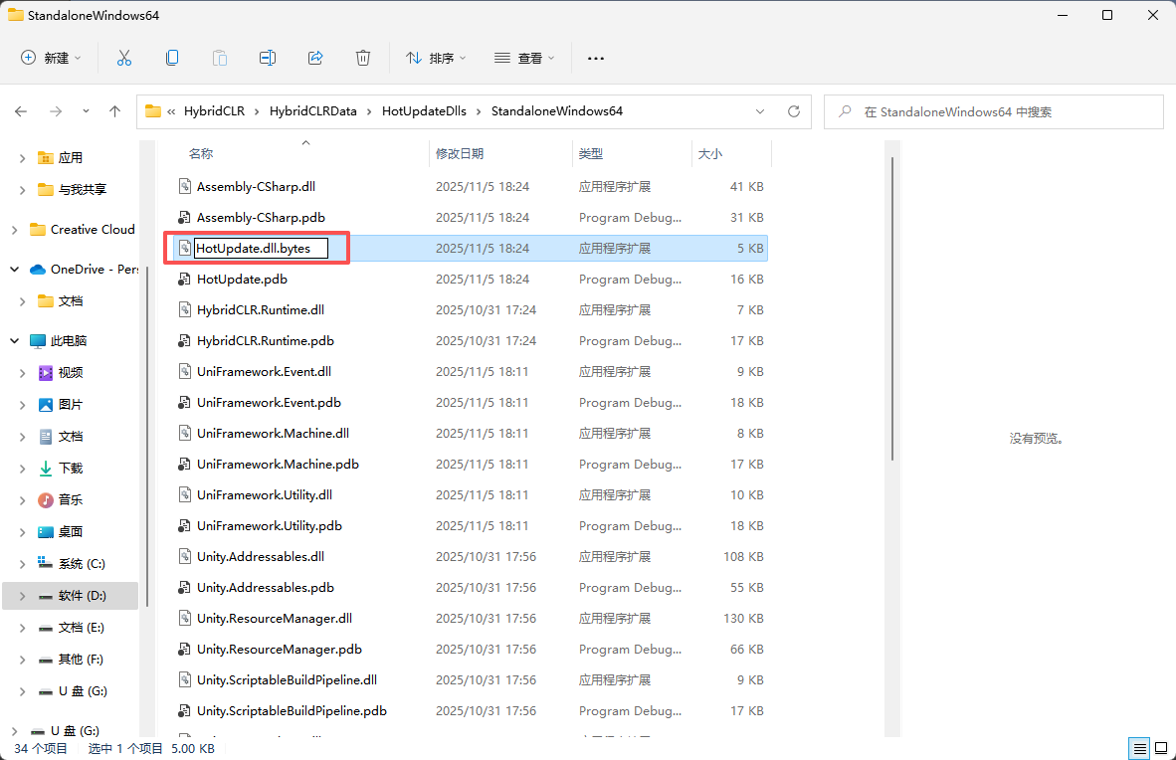Click the search box for StandaloneWindows64
Image resolution: width=1176 pixels, height=760 pixels.
click(993, 111)
